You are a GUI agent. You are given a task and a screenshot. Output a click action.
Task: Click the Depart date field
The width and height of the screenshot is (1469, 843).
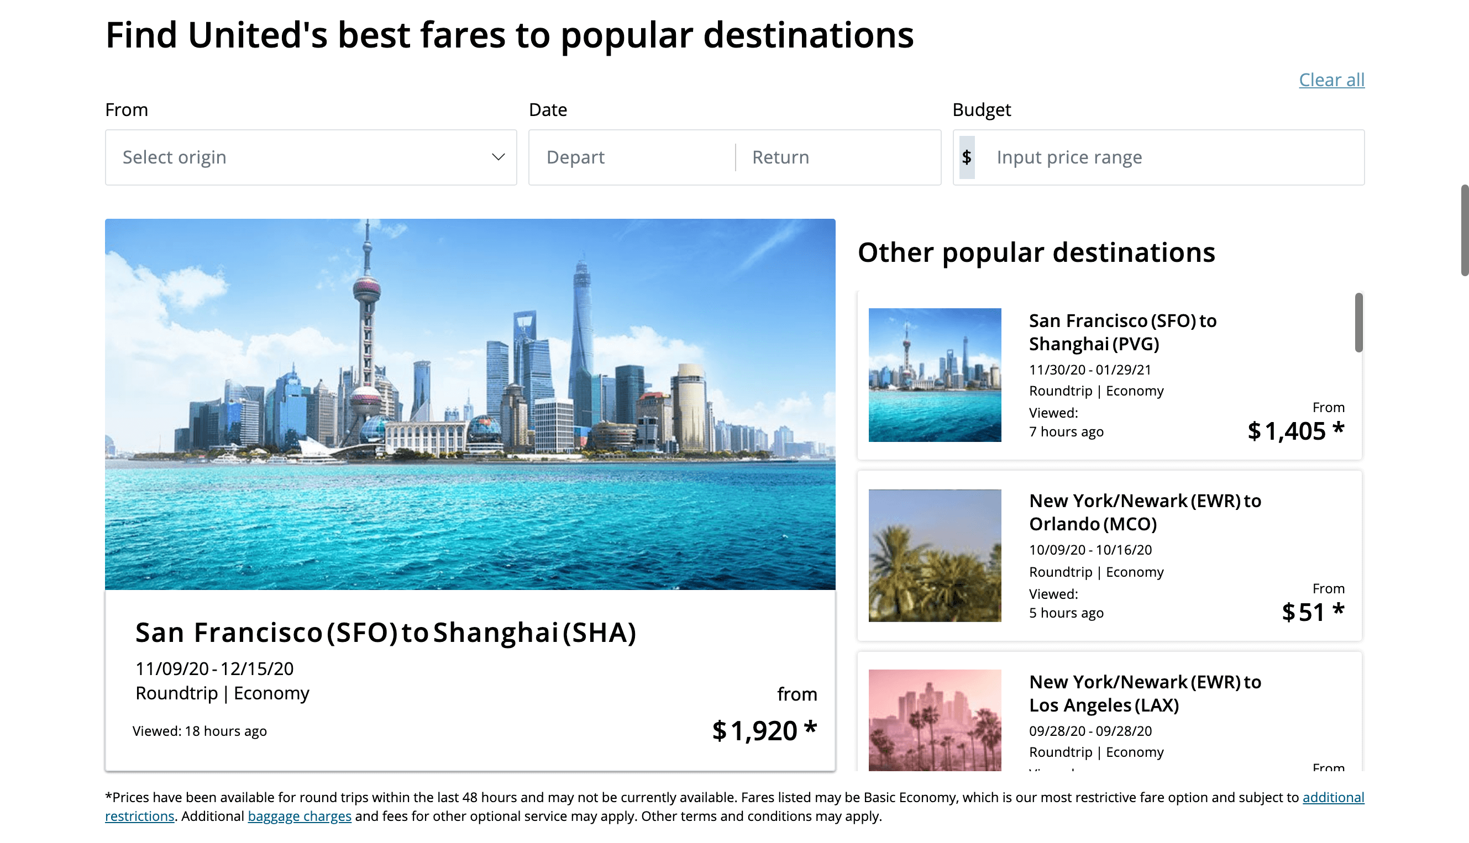pos(632,157)
